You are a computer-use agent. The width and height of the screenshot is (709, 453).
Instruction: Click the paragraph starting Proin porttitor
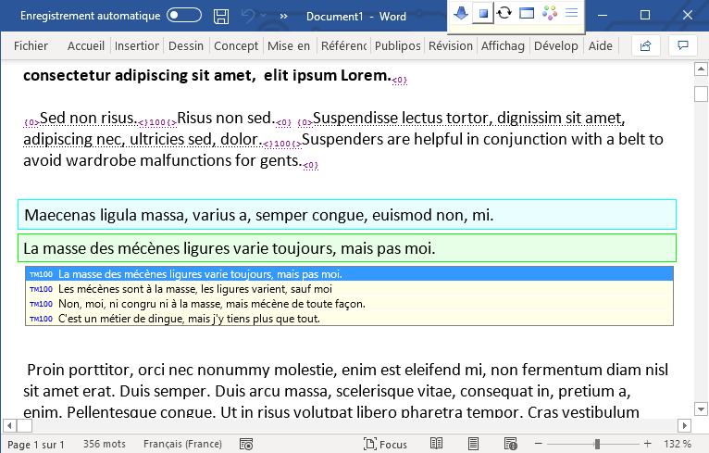point(346,391)
